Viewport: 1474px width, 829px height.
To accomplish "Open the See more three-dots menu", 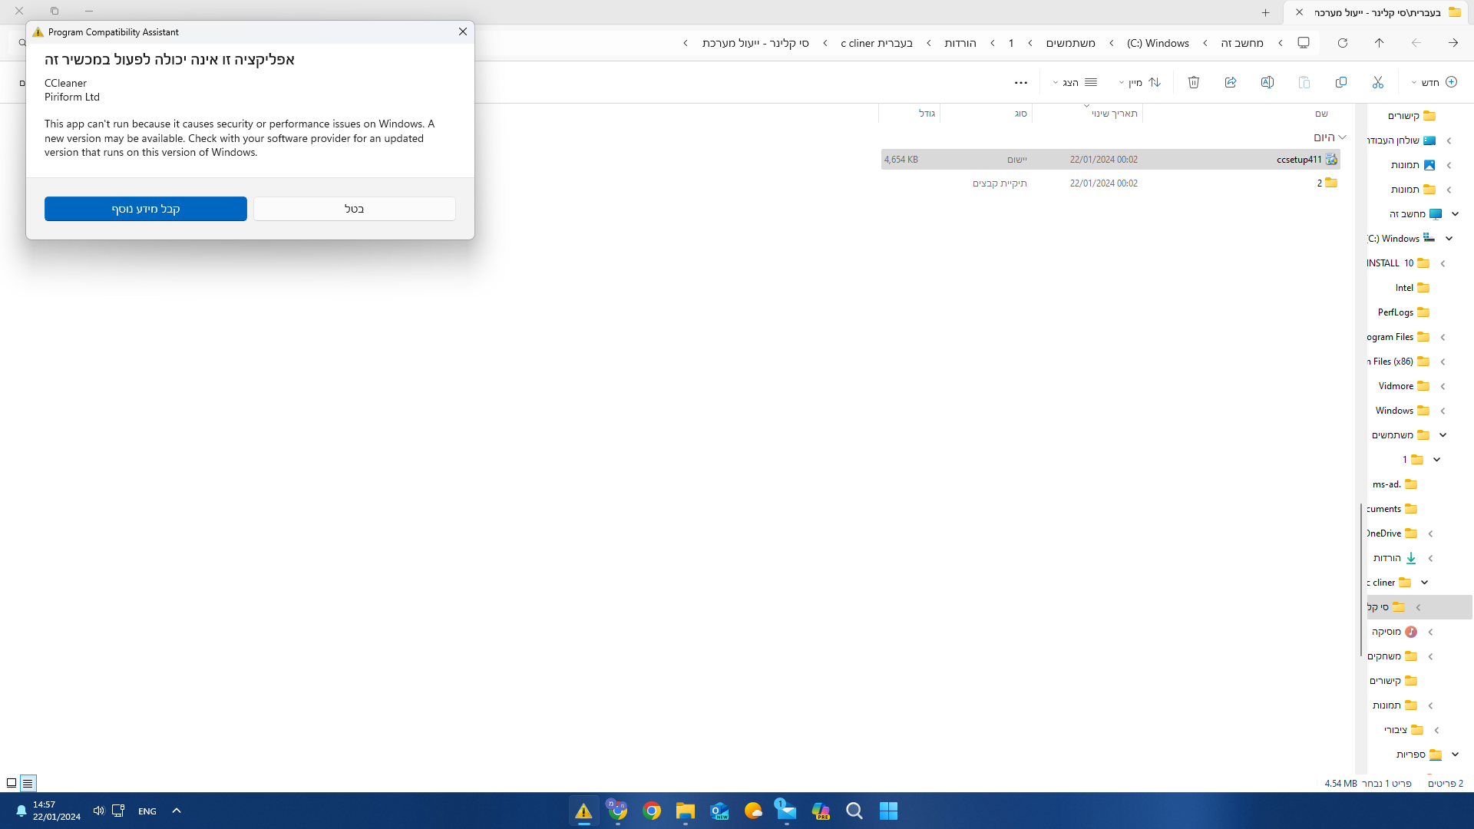I will pos(1020,82).
